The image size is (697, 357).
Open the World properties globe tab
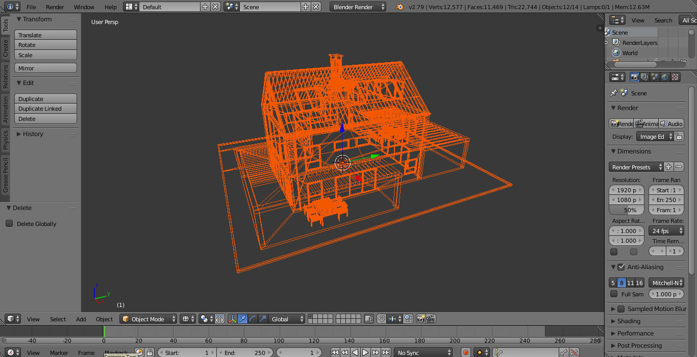[x=665, y=77]
